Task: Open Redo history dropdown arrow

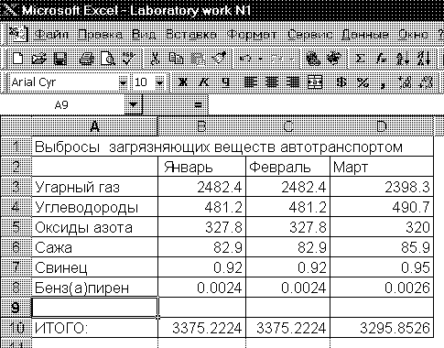Action: pyautogui.click(x=292, y=58)
